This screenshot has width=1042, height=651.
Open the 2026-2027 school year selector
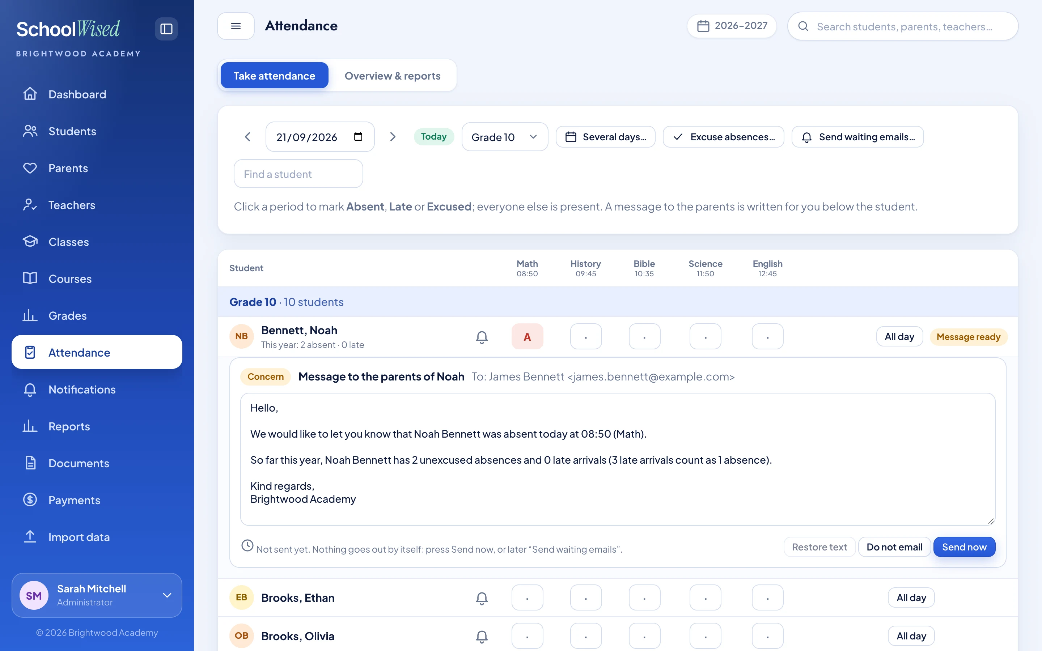[732, 26]
